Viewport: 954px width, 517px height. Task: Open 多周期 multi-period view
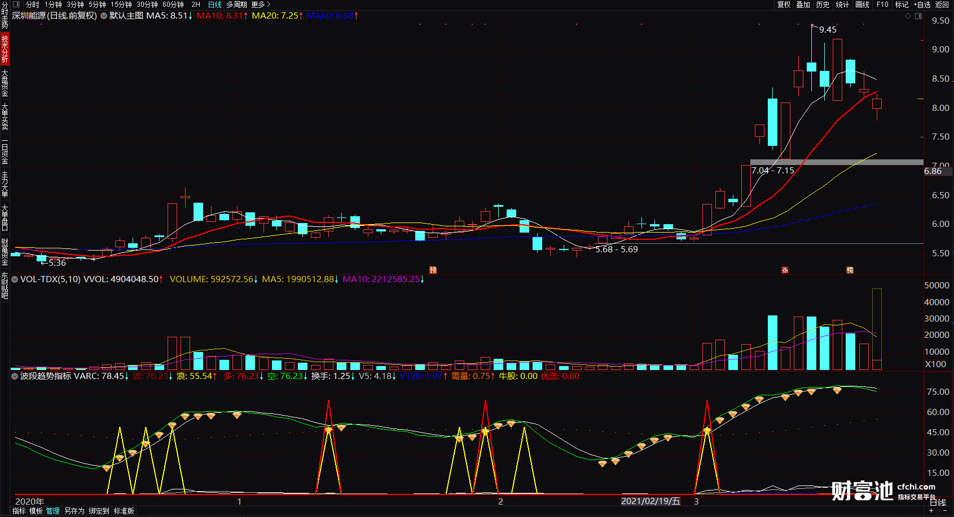pos(236,5)
